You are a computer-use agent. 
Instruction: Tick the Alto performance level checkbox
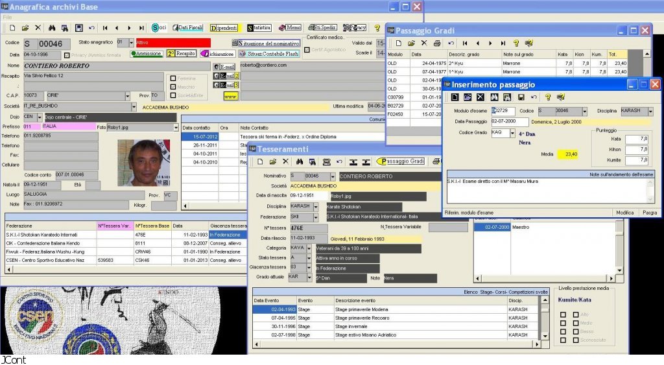tap(575, 314)
